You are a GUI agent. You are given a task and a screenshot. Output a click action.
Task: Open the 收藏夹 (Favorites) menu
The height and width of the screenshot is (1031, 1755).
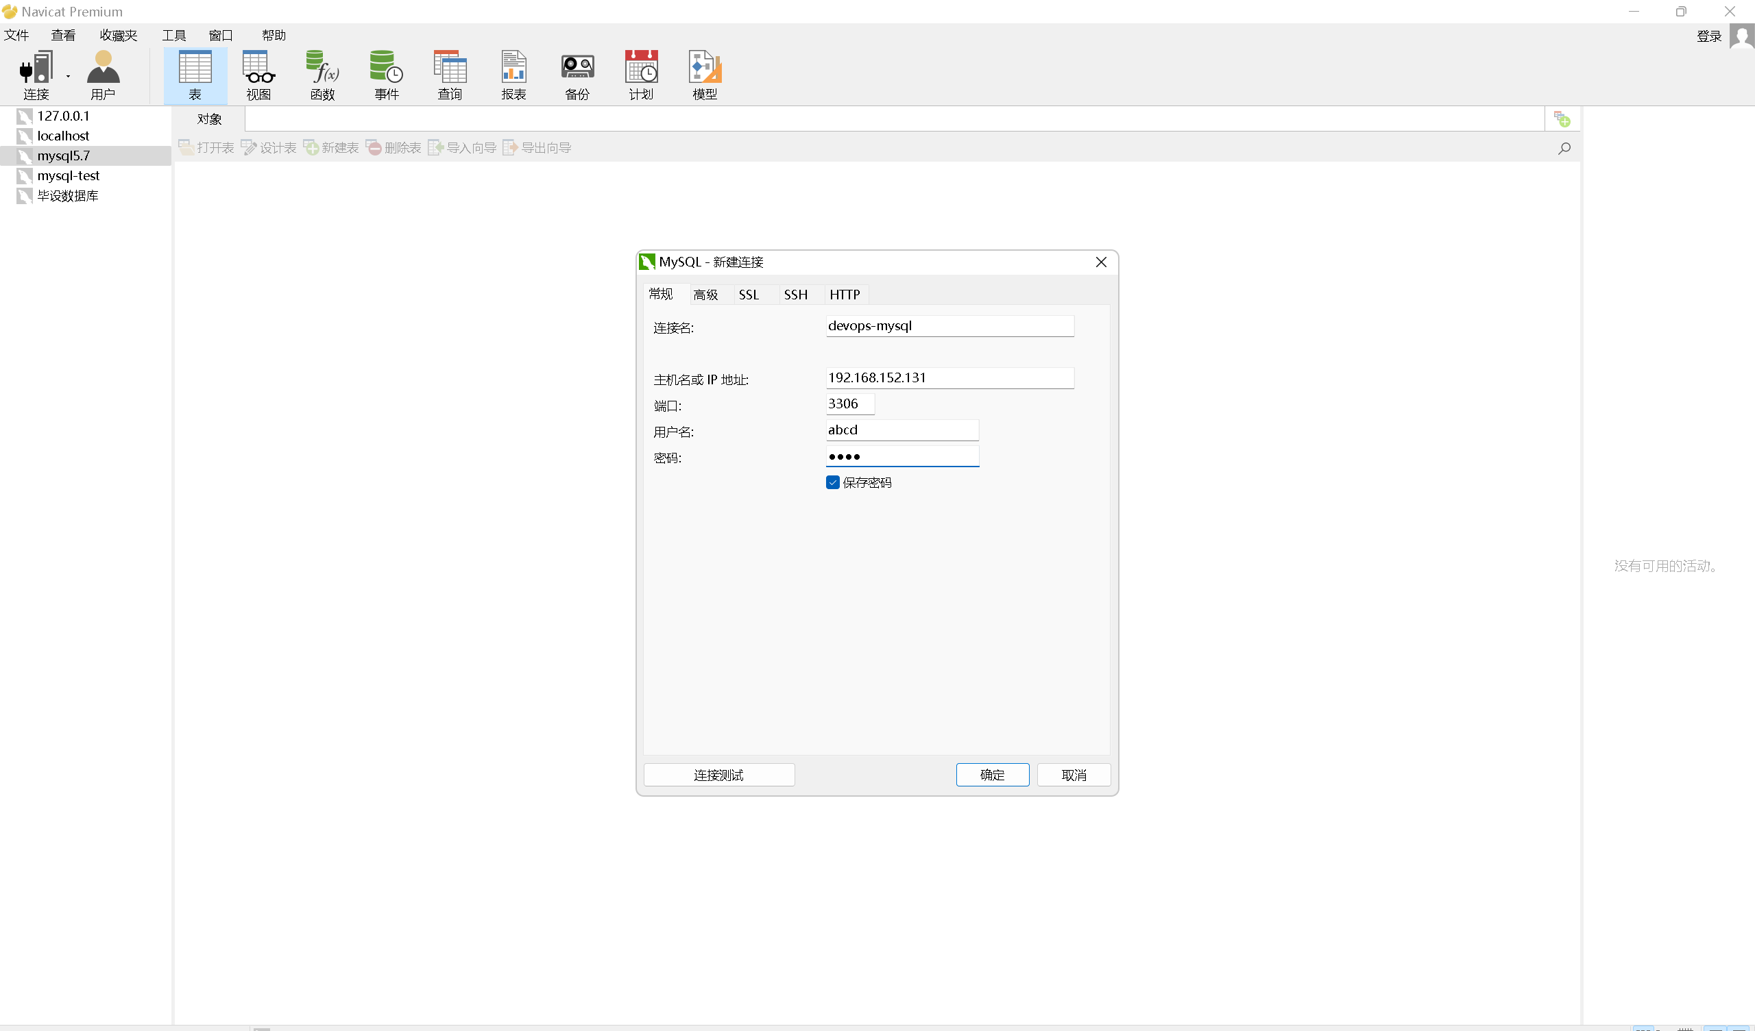(x=119, y=35)
